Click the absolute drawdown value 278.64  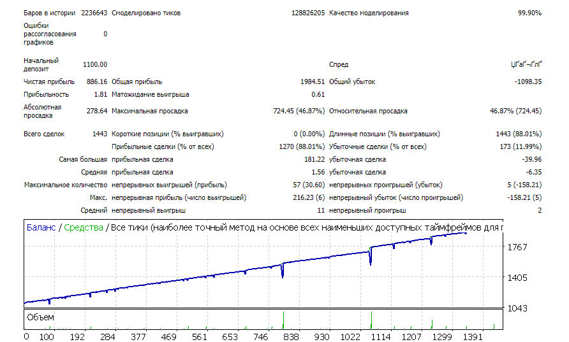pos(97,111)
